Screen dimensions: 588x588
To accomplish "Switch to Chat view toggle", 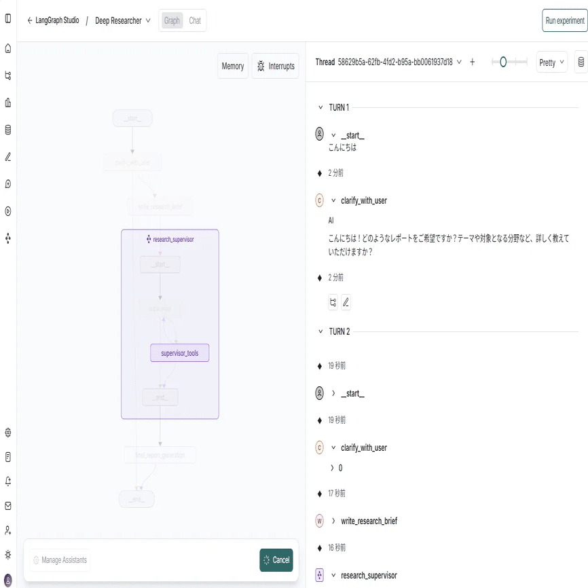I will pyautogui.click(x=195, y=20).
